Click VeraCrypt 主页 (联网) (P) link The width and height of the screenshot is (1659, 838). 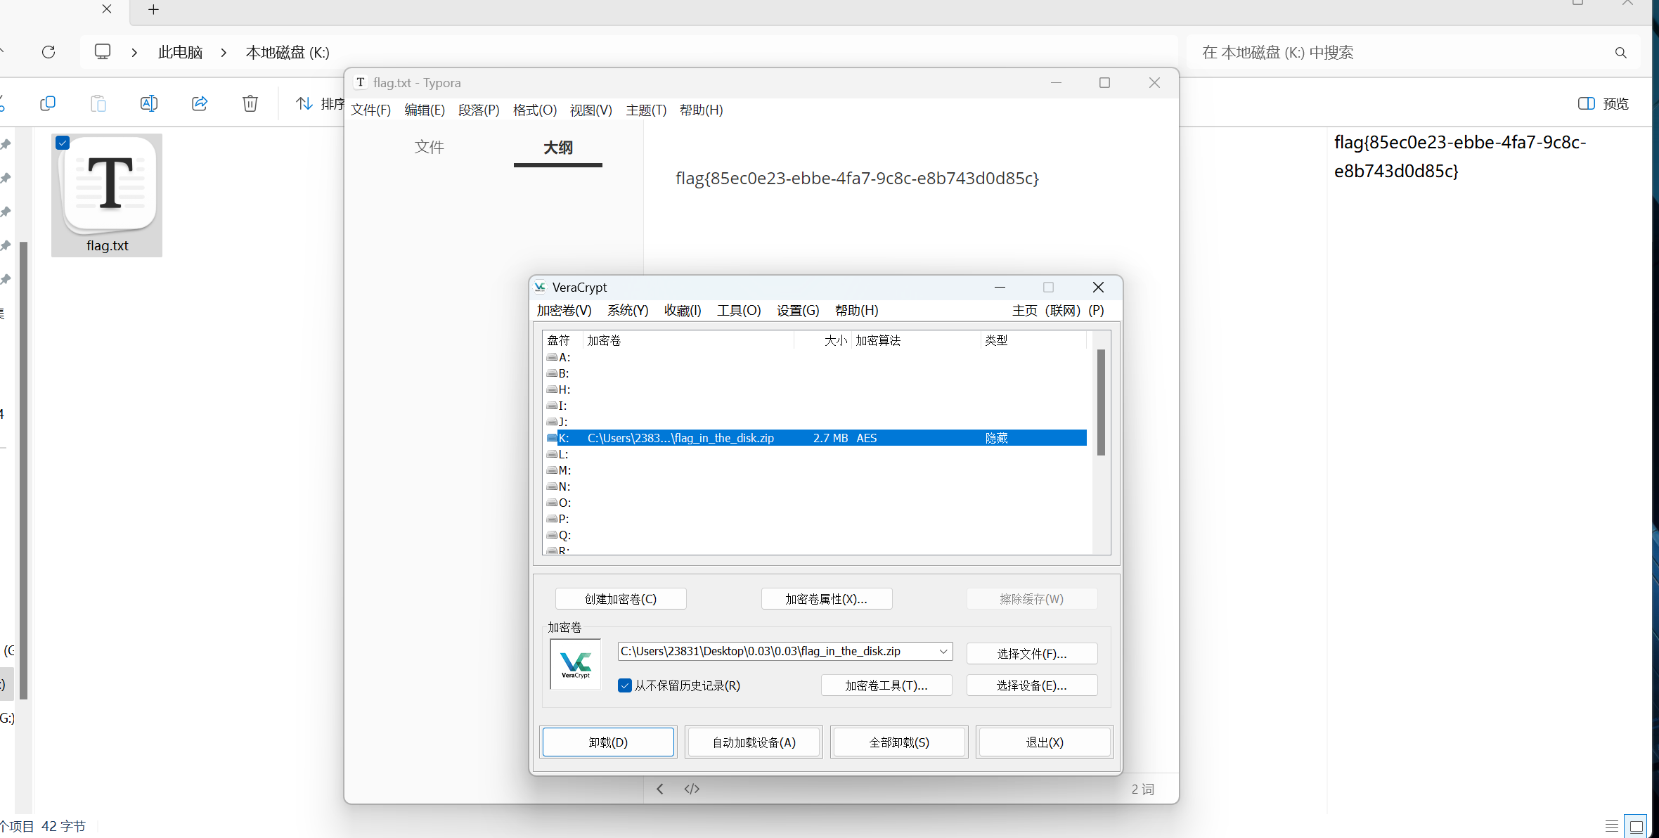tap(1058, 311)
